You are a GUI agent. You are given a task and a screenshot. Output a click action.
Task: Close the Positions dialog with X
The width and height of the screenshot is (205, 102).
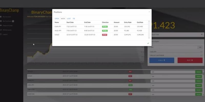coord(149,12)
